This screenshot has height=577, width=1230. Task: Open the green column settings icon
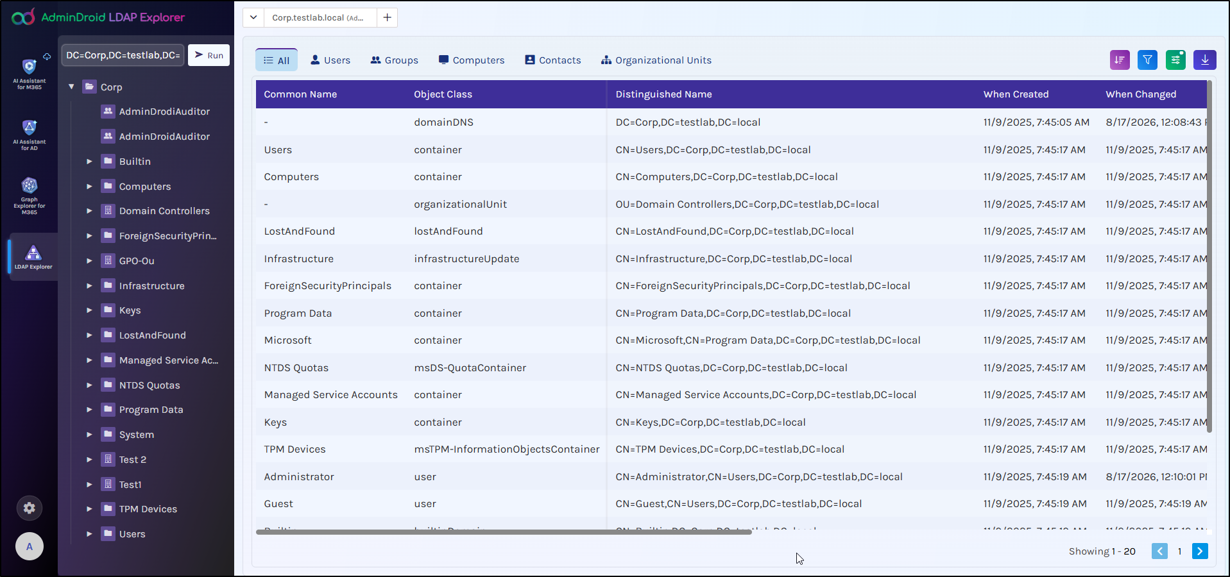point(1175,60)
